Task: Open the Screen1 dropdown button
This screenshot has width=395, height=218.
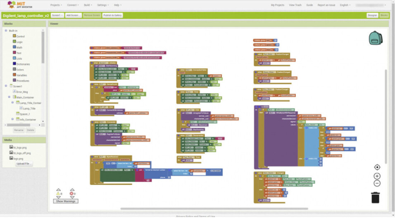Action: (x=57, y=15)
